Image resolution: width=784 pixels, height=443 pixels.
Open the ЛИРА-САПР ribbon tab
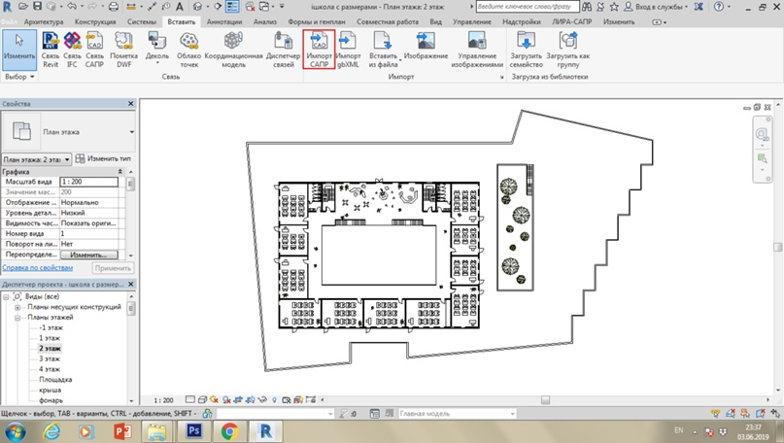tap(571, 22)
